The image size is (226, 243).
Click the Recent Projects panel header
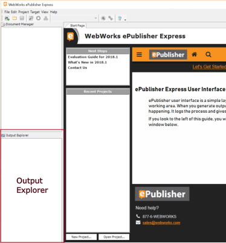[x=98, y=92]
